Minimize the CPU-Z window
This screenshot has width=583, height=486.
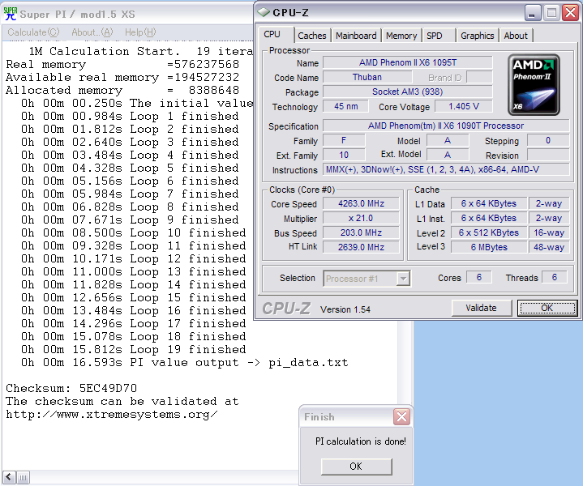click(x=532, y=12)
